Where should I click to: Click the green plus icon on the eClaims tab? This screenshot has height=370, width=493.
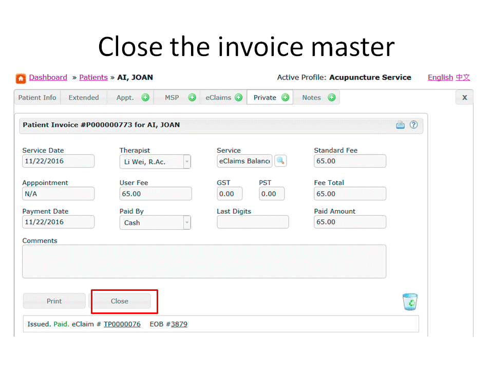pyautogui.click(x=238, y=97)
